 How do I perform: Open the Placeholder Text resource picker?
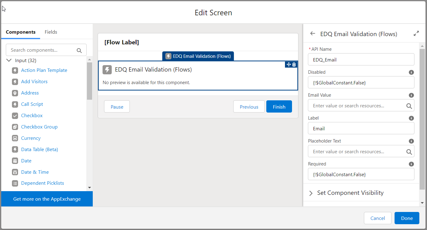(409, 151)
